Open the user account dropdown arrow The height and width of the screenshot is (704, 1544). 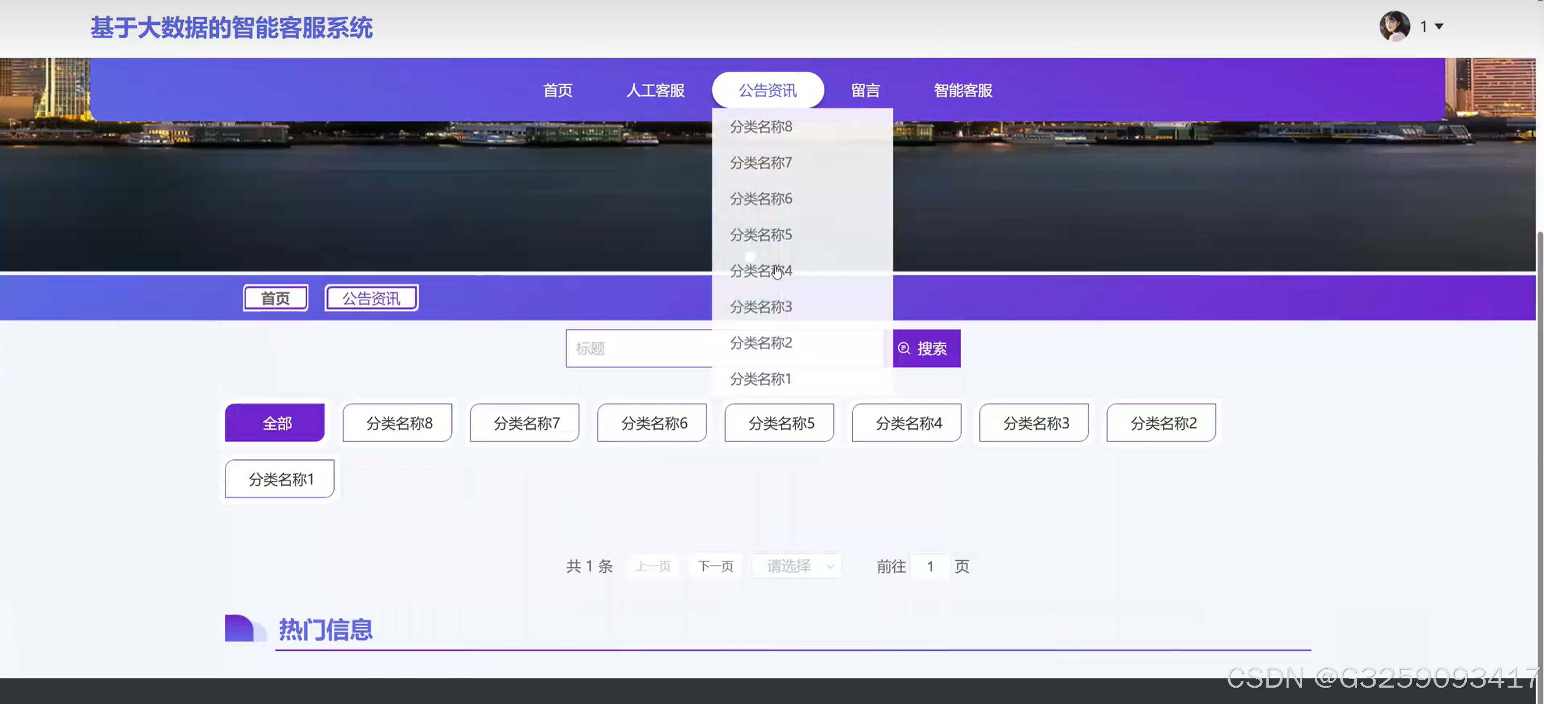(x=1439, y=26)
